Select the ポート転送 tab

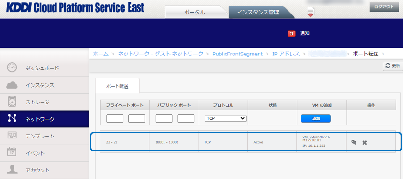click(117, 86)
